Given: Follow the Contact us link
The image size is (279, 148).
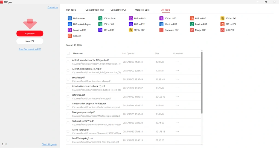Looking at the screenshot, I should [x=53, y=7].
